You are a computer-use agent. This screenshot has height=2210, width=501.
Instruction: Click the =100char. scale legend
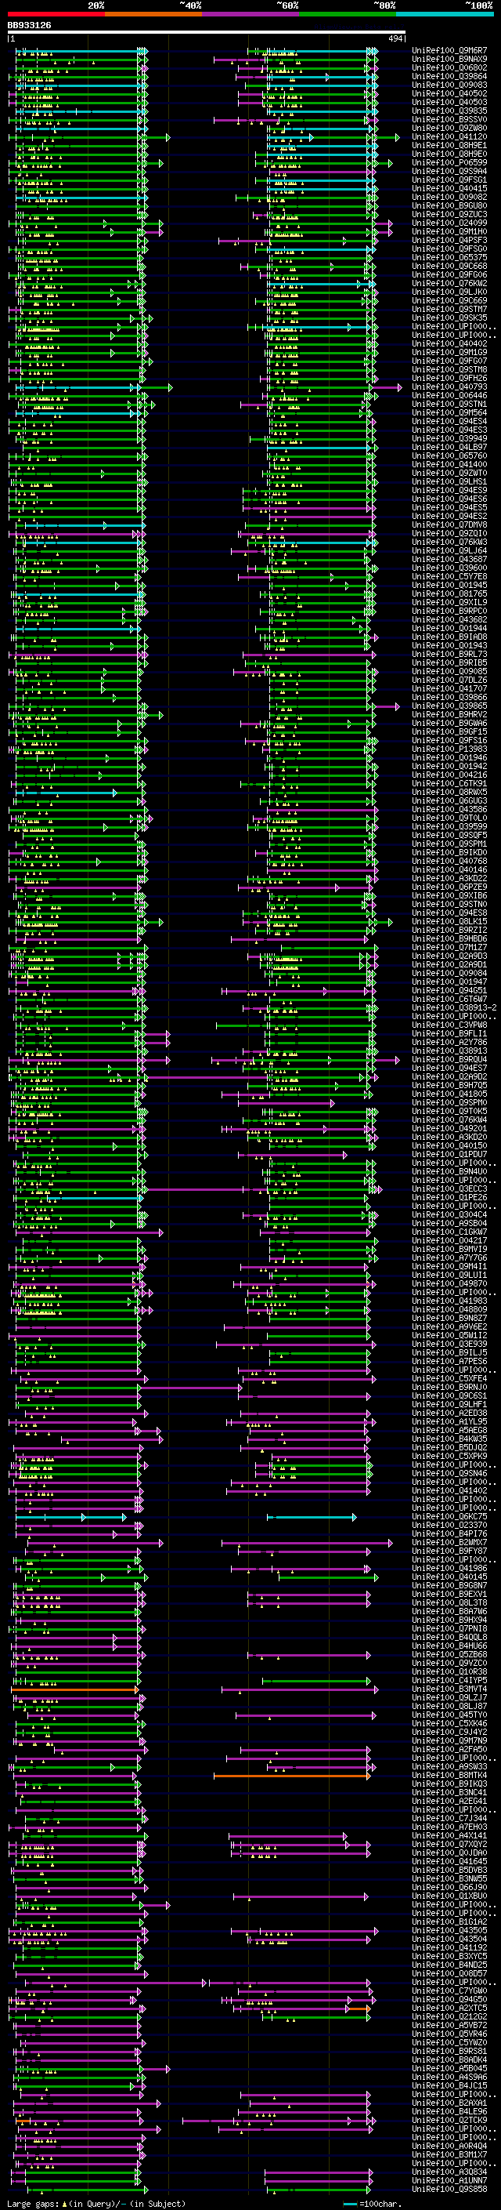pyautogui.click(x=372, y=2203)
